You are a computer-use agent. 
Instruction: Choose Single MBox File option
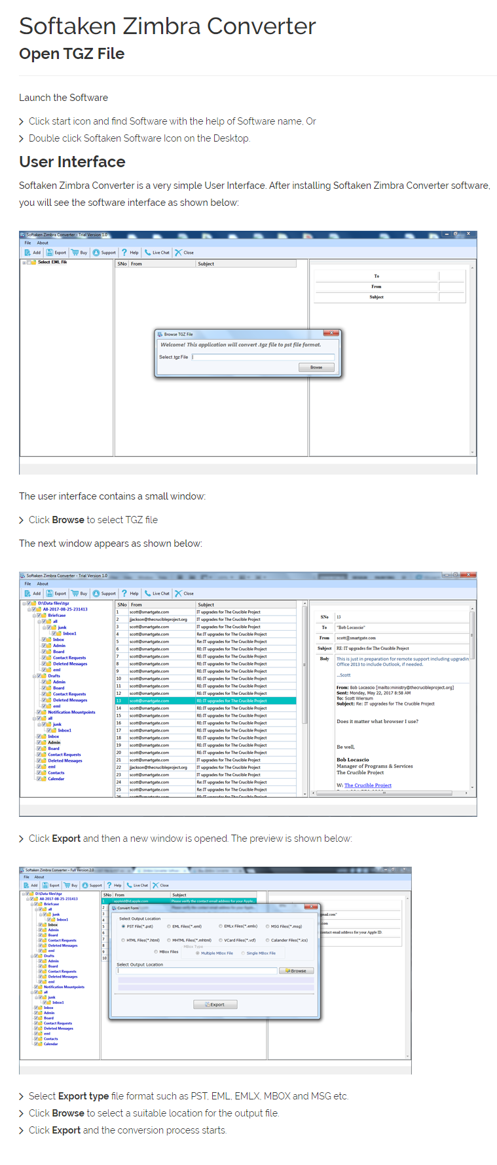point(243,953)
